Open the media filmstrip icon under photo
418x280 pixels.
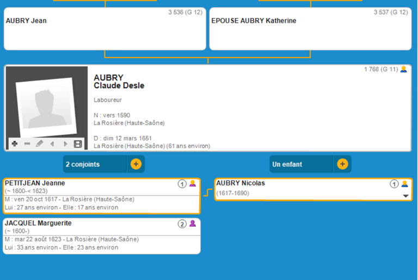(x=78, y=144)
